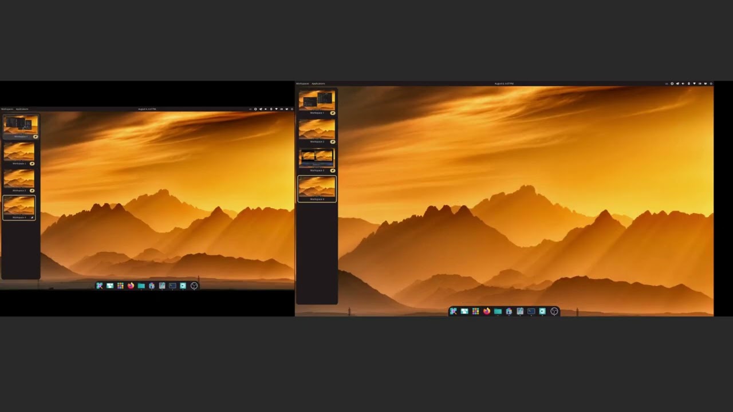The width and height of the screenshot is (733, 412).
Task: Open the Files folder icon in the right dock
Action: click(x=498, y=311)
